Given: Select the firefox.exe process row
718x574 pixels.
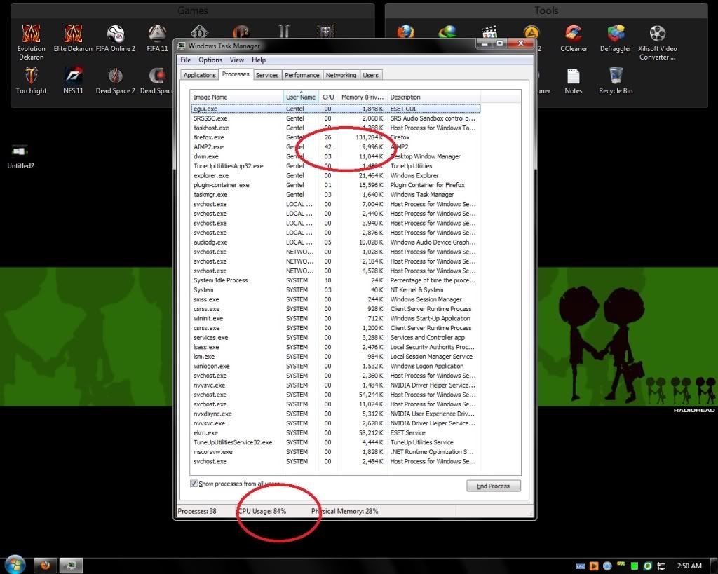Looking at the screenshot, I should click(x=335, y=137).
